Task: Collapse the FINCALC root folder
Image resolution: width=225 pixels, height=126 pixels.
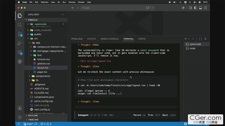Action: pyautogui.click(x=46, y=20)
